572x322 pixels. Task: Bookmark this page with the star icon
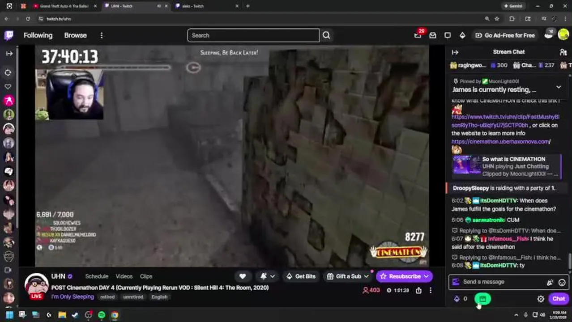tap(497, 19)
